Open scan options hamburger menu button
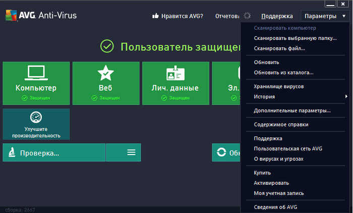This screenshot has width=353, height=213. (x=124, y=153)
